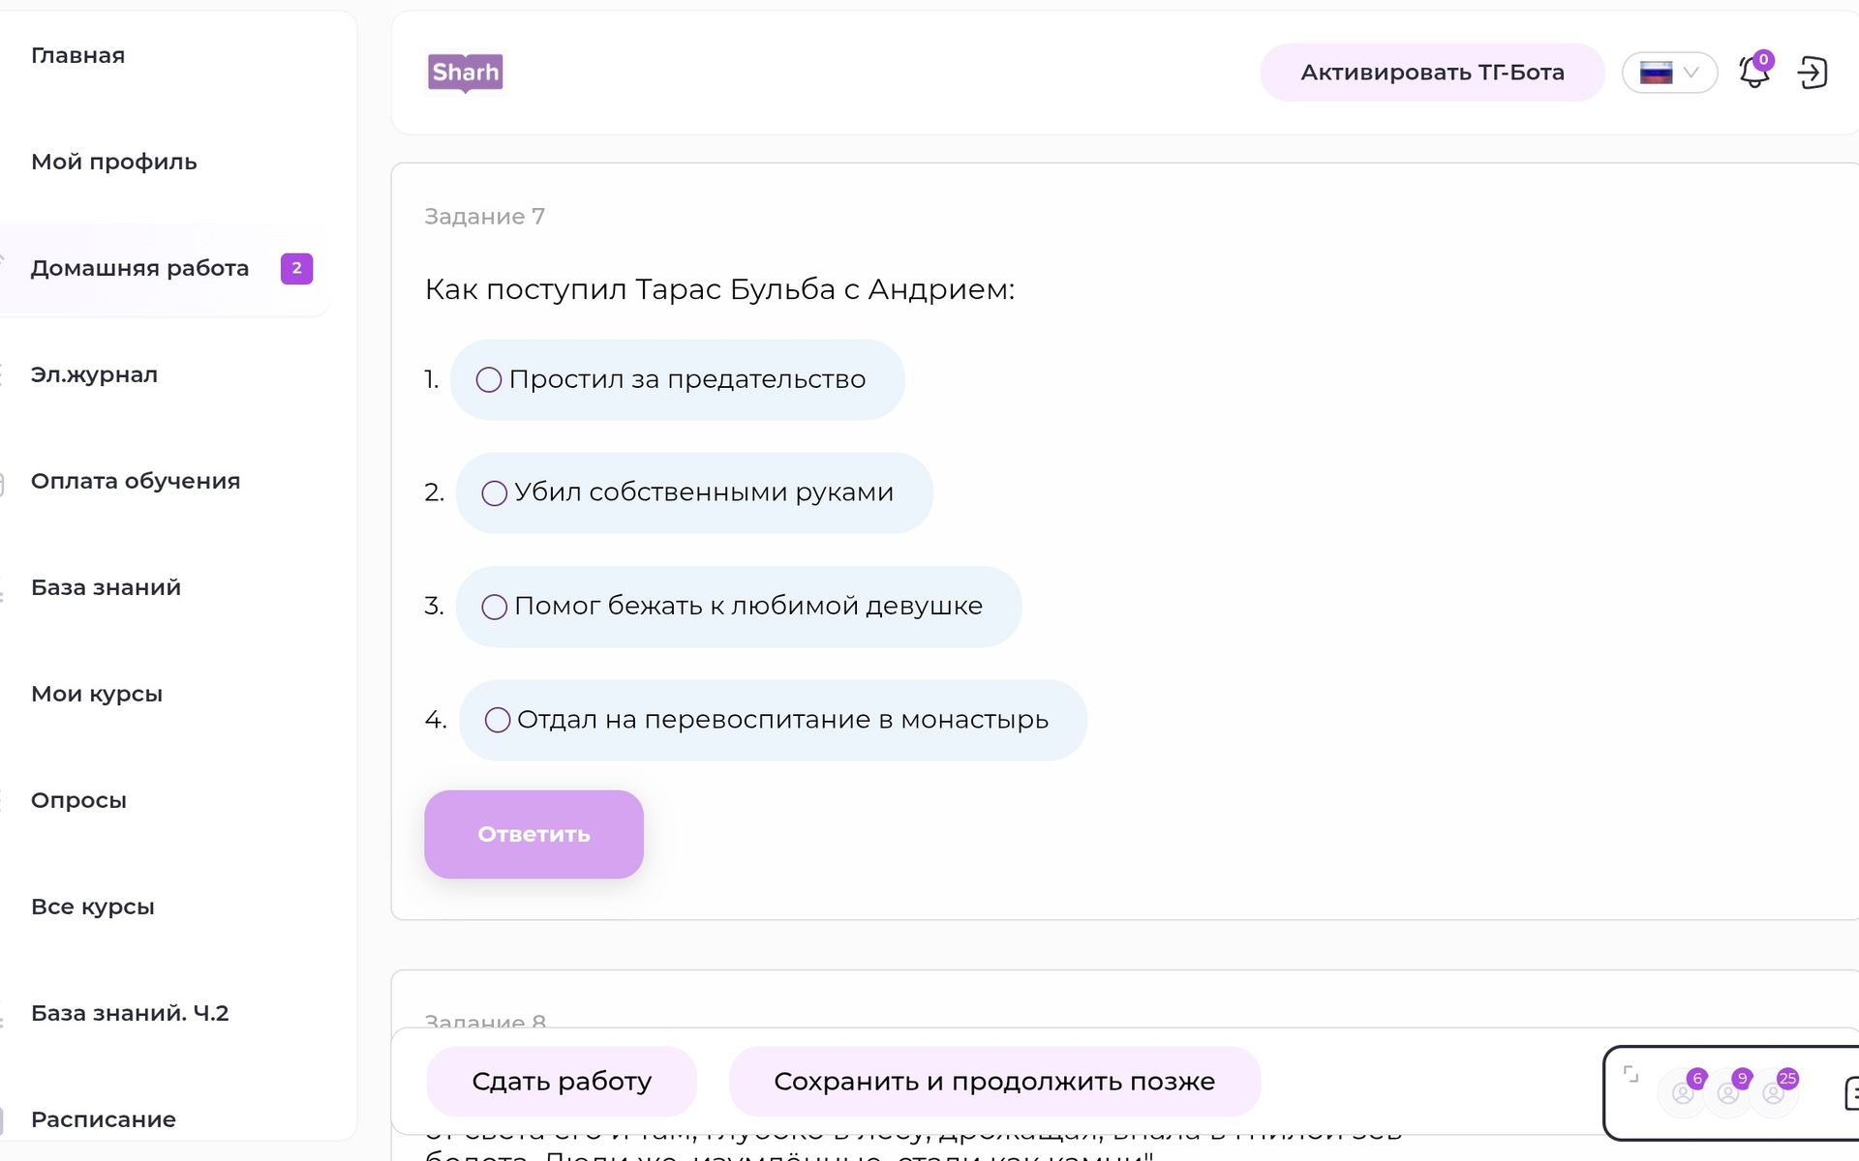Click the Sharh logo
The image size is (1859, 1161).
click(465, 73)
